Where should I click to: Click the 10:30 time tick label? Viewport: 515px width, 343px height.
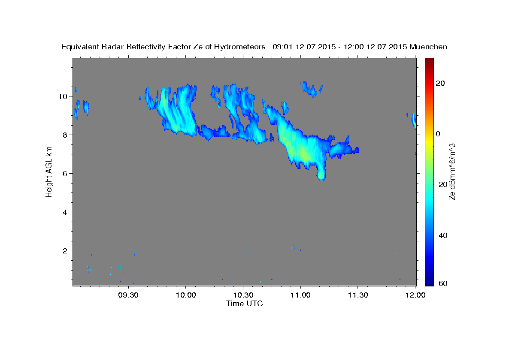click(x=243, y=295)
